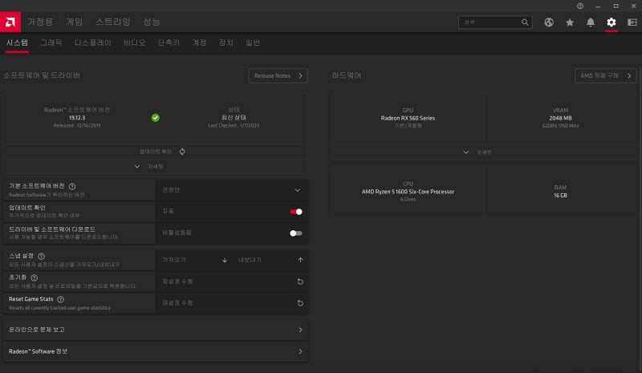This screenshot has height=373, width=642.
Task: Open notifications bell icon
Action: [591, 22]
